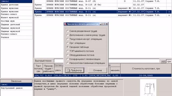Viewport: 172px width, 96px height.
Task: Click the 'Просмотр' preview button
Action: [75, 70]
